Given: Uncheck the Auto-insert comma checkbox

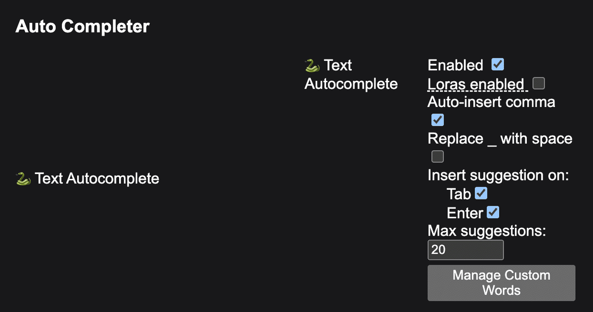Looking at the screenshot, I should pos(438,120).
